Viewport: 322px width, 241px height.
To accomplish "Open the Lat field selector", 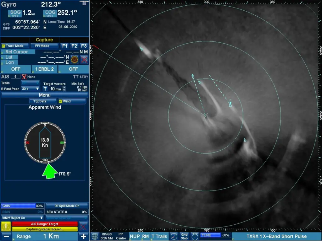I will point(9,57).
